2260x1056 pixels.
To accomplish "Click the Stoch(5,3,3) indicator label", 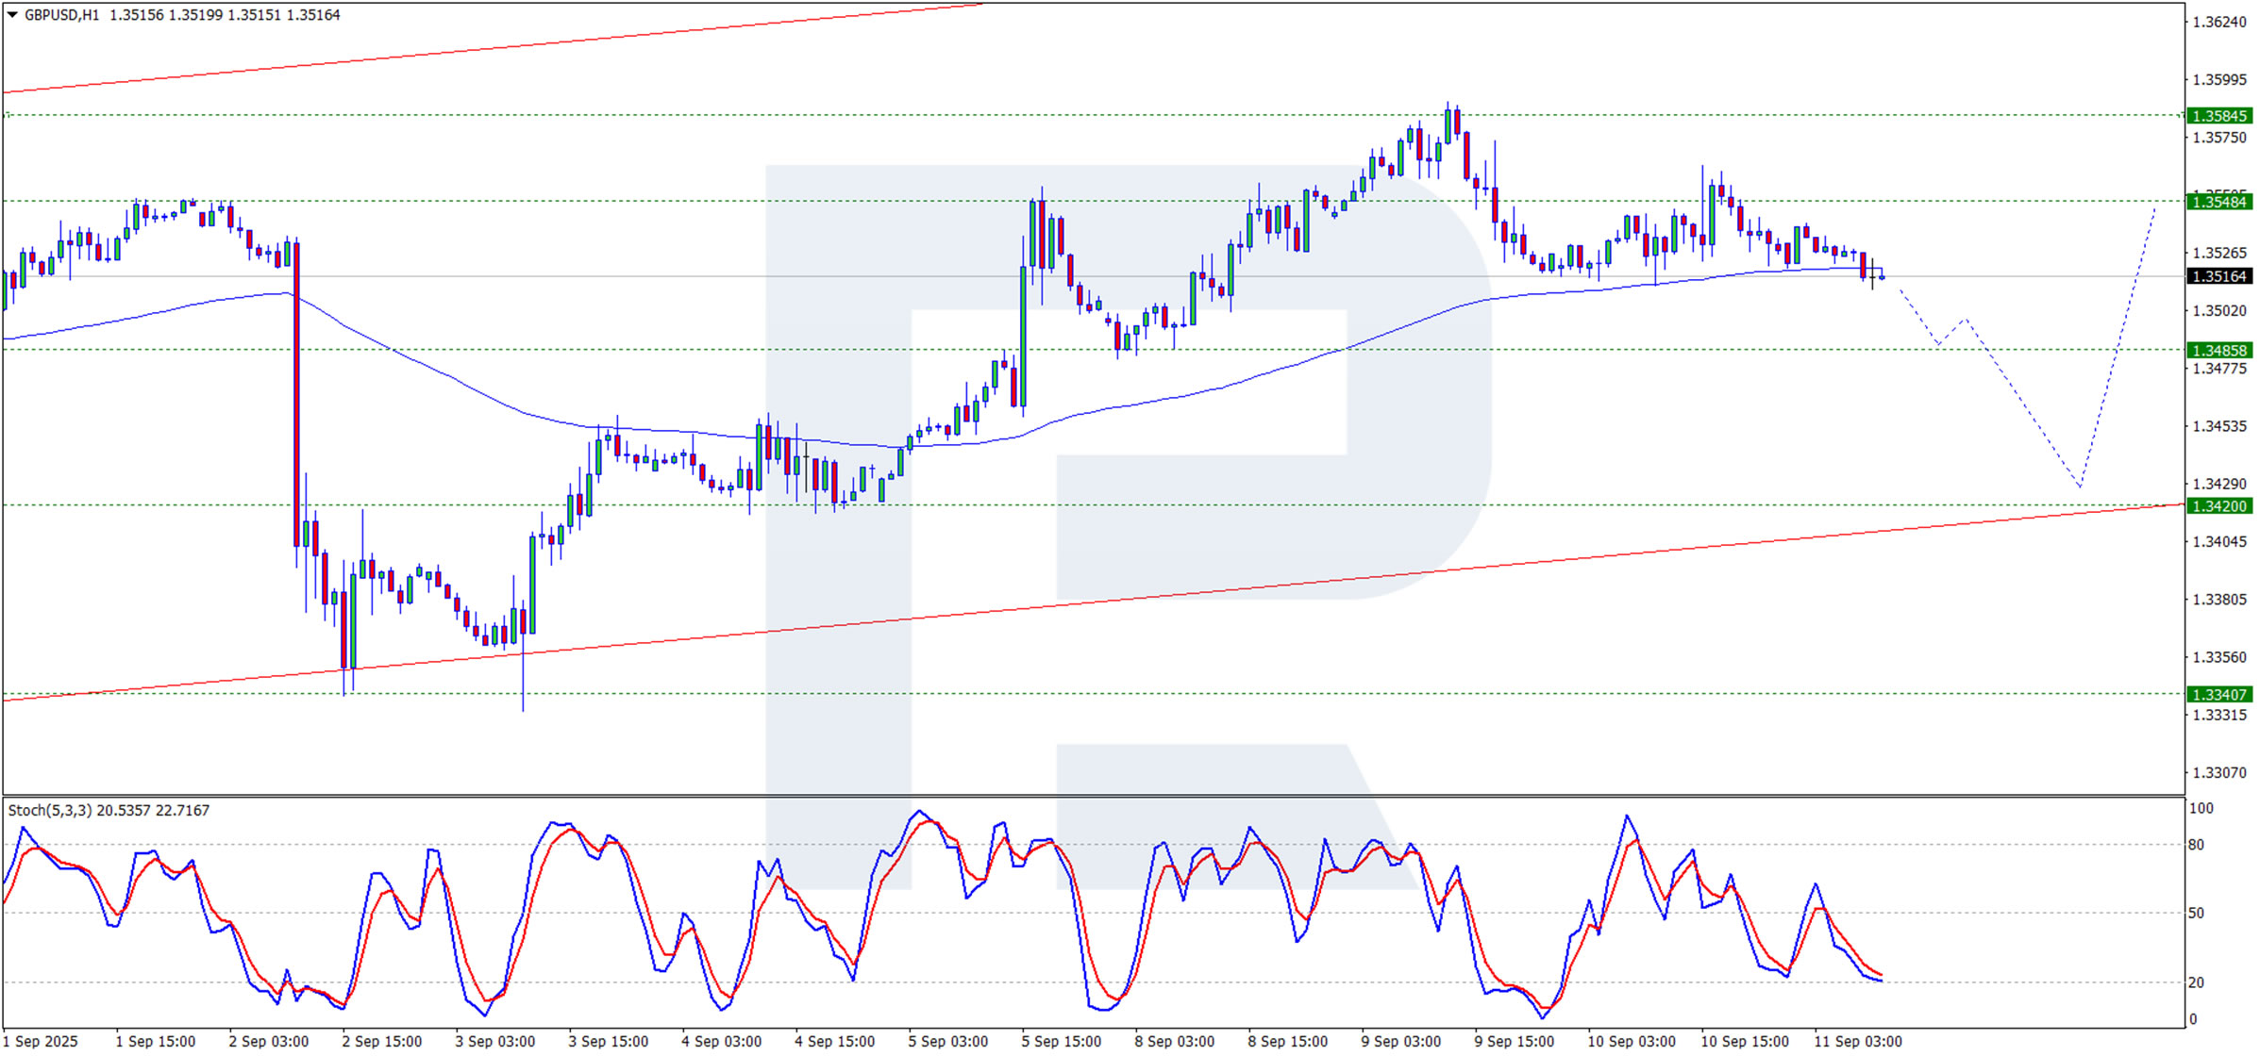I will click(50, 811).
